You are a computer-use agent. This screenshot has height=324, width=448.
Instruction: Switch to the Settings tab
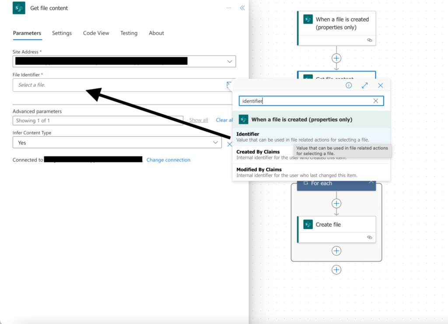coord(62,33)
